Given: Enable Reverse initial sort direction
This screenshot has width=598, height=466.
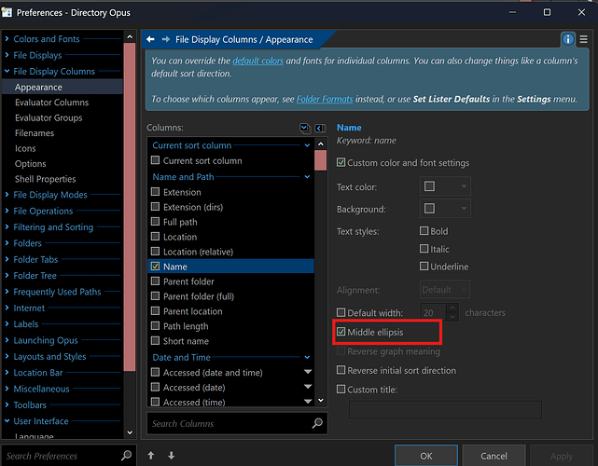Looking at the screenshot, I should click(341, 370).
